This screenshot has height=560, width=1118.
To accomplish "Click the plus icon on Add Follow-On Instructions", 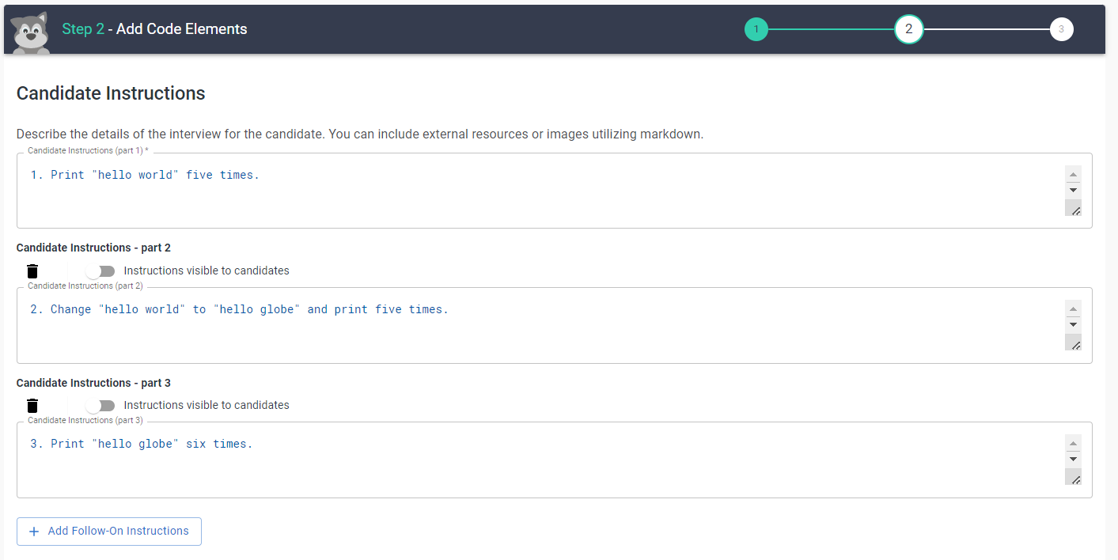I will click(34, 532).
